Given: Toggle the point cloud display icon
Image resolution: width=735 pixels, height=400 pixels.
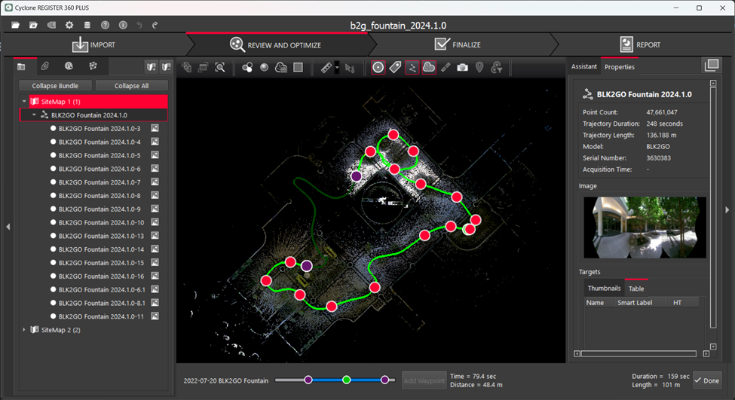Looking at the screenshot, I should click(428, 68).
